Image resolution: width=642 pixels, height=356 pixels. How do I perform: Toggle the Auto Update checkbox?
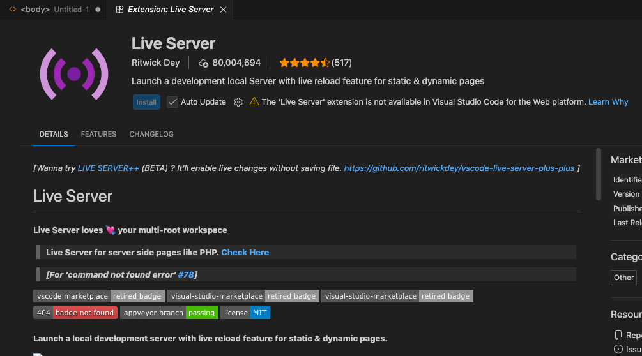172,102
